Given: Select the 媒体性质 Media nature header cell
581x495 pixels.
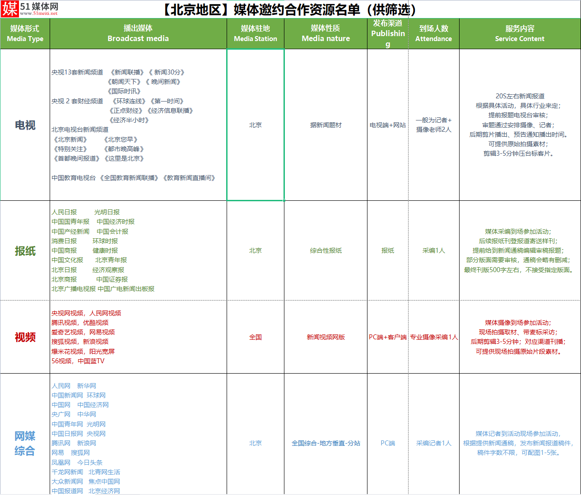Looking at the screenshot, I should click(x=325, y=33).
